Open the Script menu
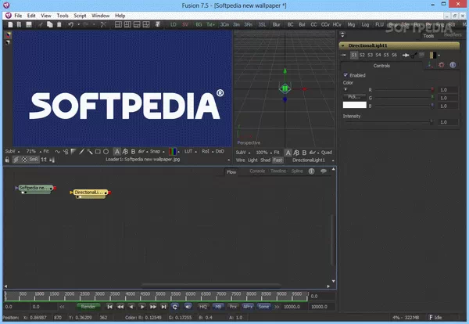The width and height of the screenshot is (469, 324). 81,15
